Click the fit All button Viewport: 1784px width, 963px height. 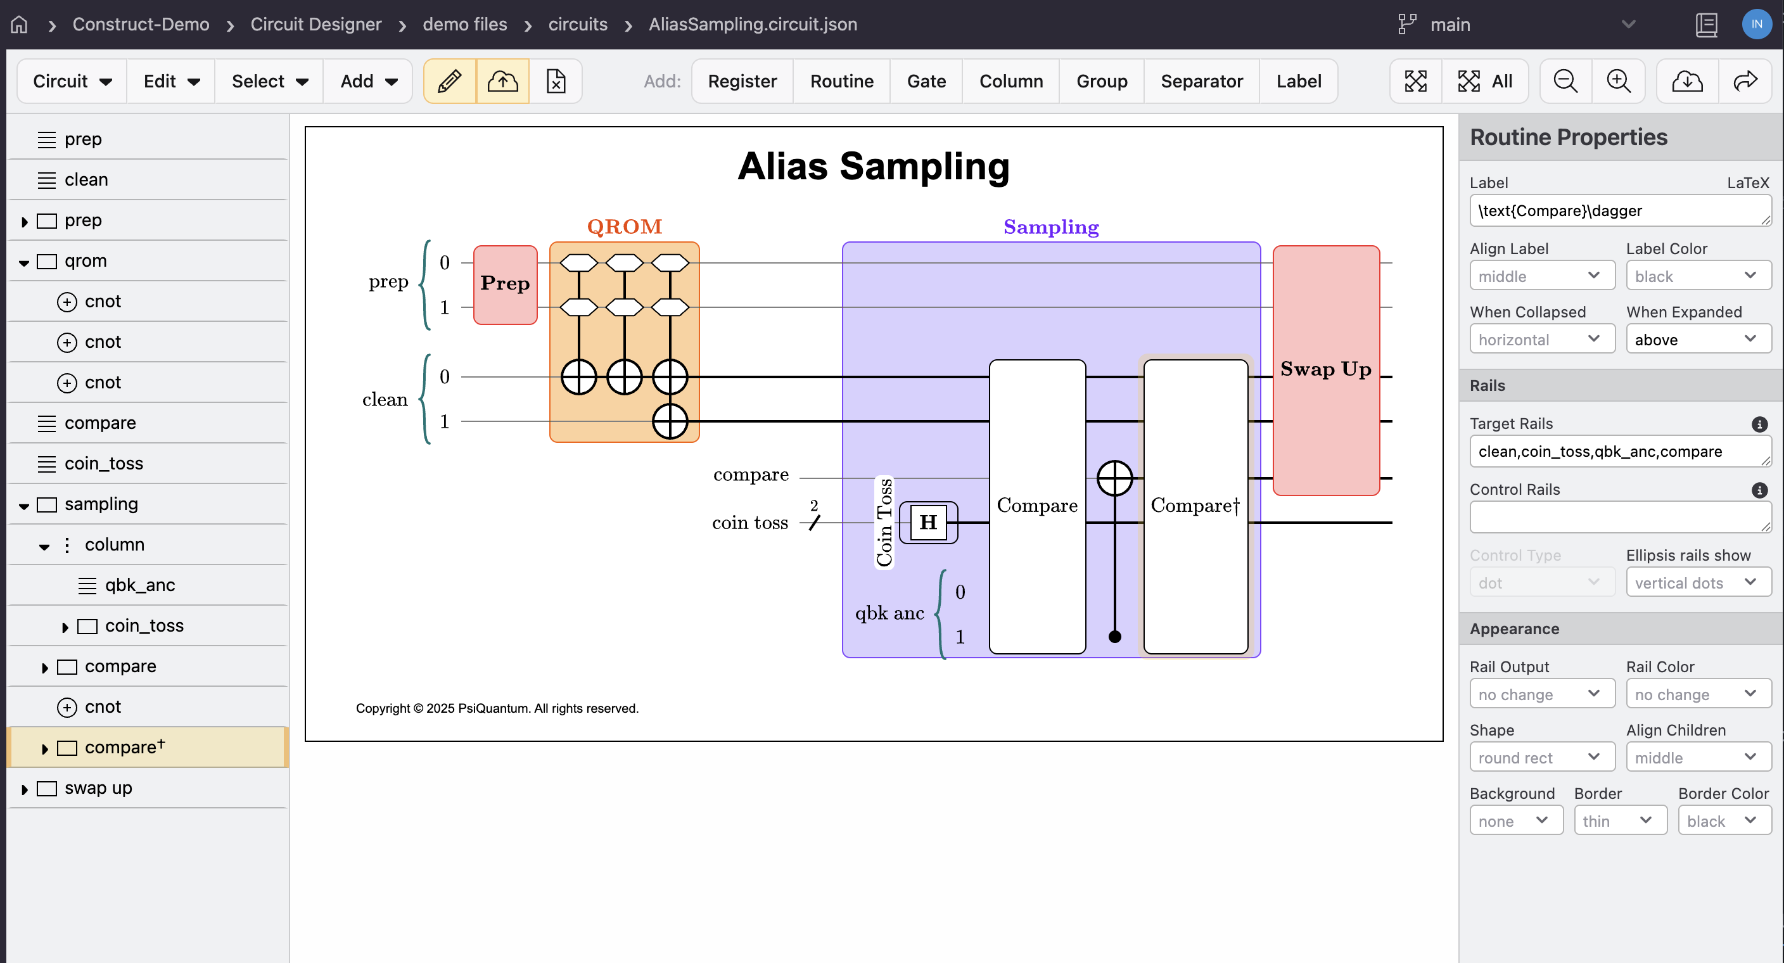(x=1485, y=81)
